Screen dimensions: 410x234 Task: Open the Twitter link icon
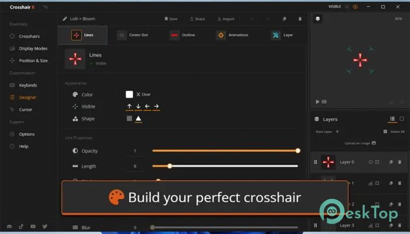[45, 226]
